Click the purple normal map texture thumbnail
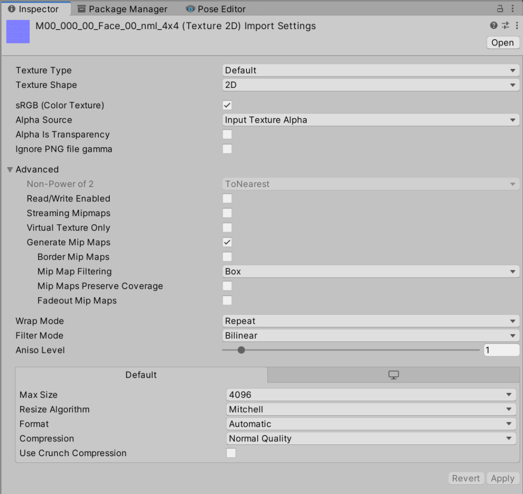The image size is (523, 494). pos(18,32)
